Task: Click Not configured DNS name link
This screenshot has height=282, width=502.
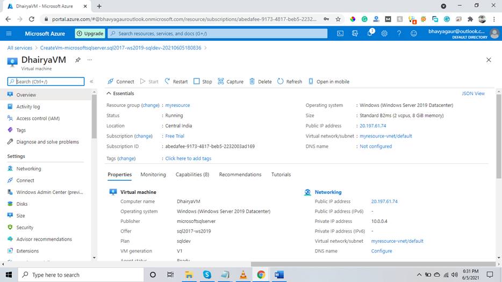Action: [376, 146]
